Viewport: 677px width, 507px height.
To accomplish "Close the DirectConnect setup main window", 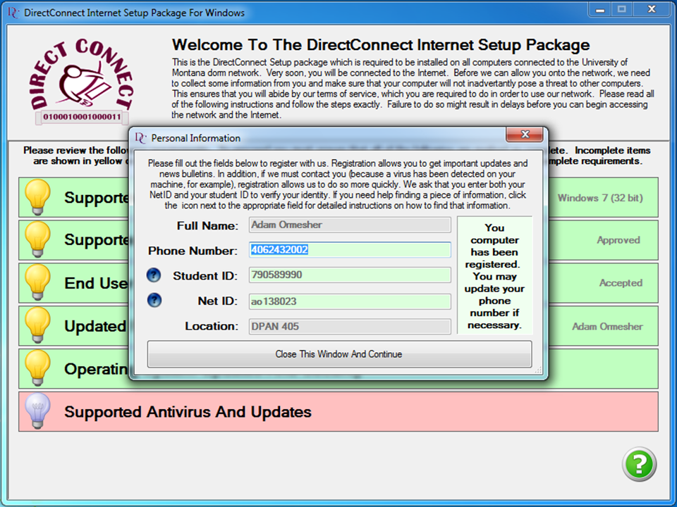I will 652,9.
